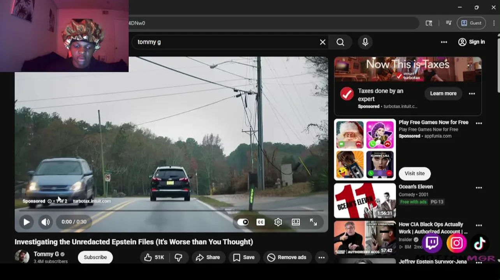Click the ad info icon next to Sponsored

click(49, 201)
